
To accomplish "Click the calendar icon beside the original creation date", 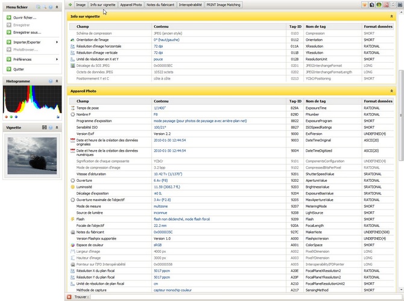I will (x=72, y=141).
